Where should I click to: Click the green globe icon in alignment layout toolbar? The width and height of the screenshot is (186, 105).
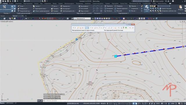click(126, 28)
